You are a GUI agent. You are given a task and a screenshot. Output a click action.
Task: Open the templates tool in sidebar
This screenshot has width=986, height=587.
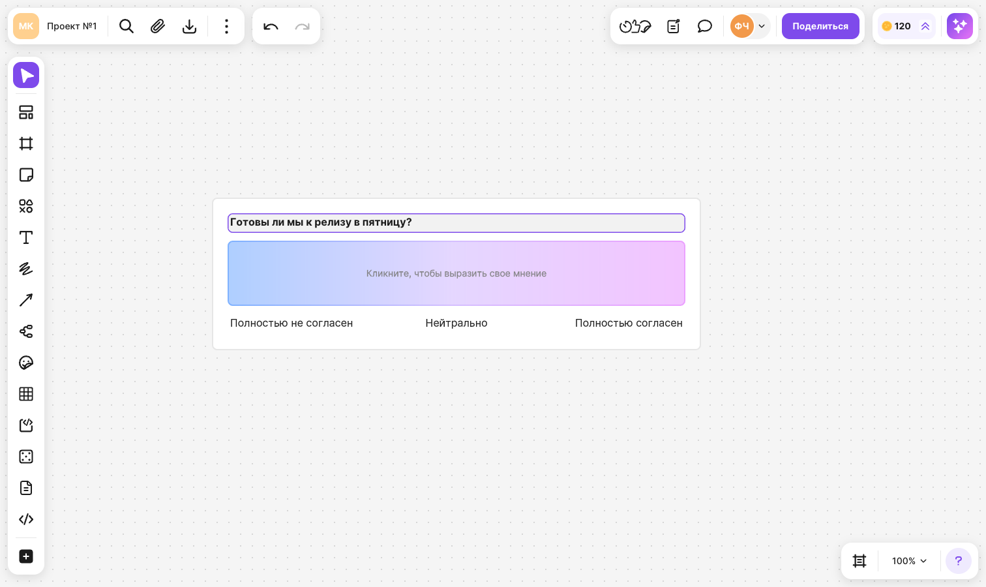[26, 112]
